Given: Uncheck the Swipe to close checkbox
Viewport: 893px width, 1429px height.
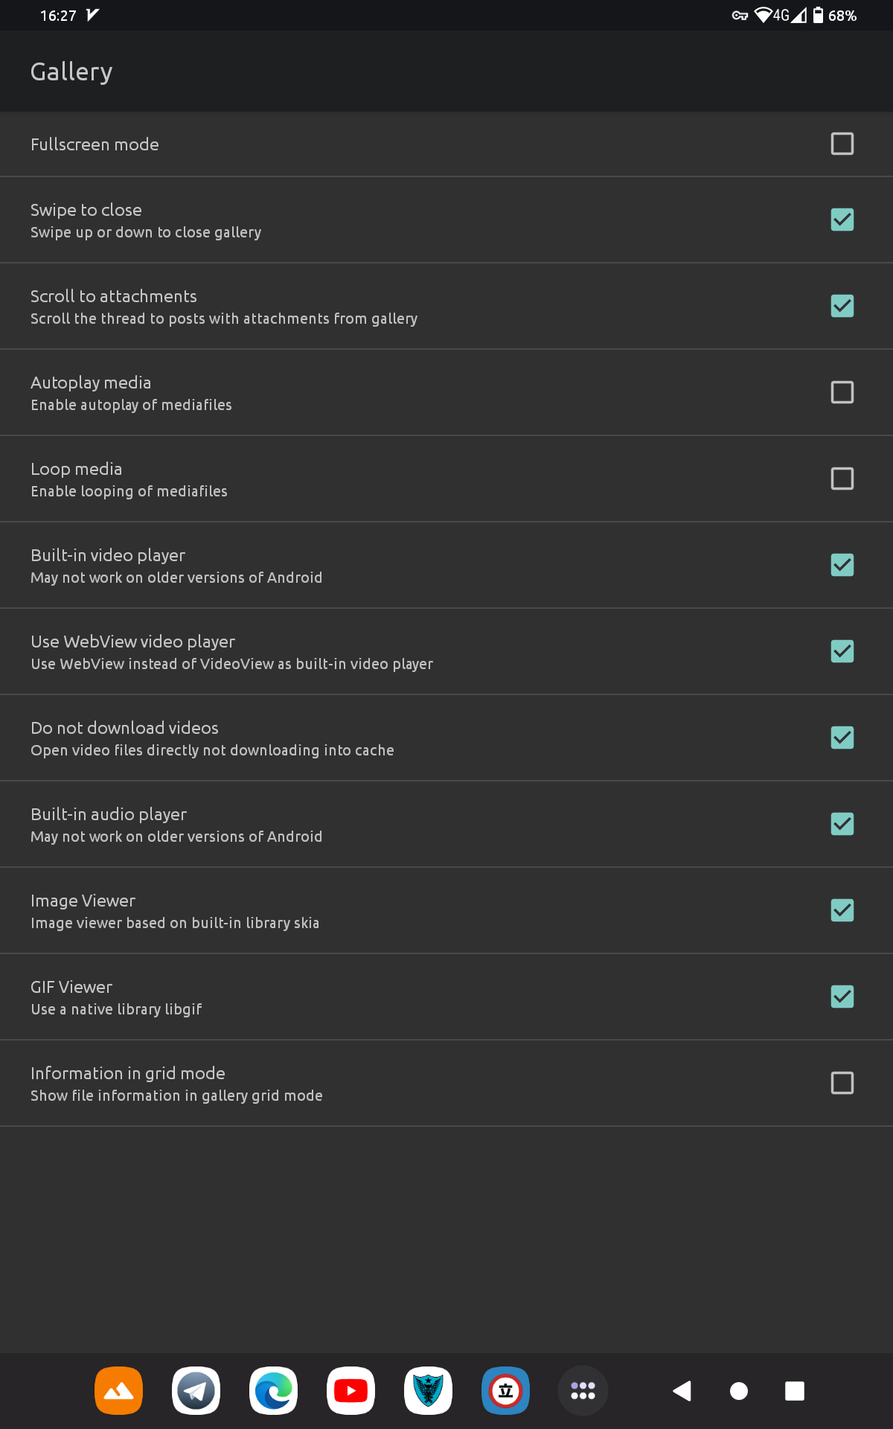Looking at the screenshot, I should tap(842, 220).
